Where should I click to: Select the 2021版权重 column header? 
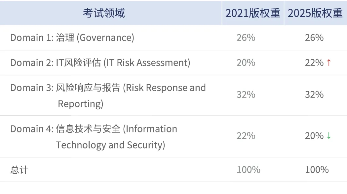tap(253, 13)
